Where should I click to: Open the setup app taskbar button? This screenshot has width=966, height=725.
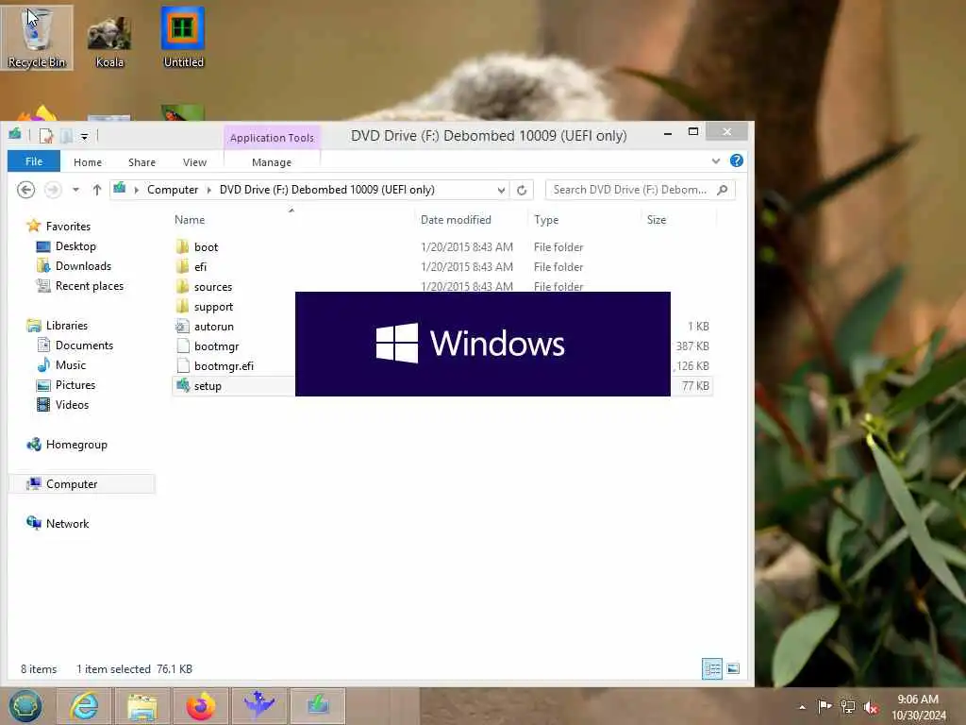[318, 706]
